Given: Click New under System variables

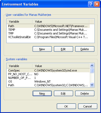Looking at the screenshot, I should point(42,94).
